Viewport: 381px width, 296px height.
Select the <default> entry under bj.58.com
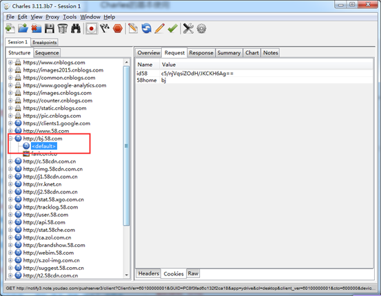point(43,146)
